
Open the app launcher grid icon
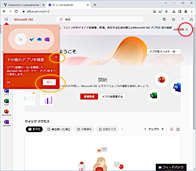pos(7,19)
